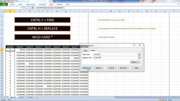
Task: Select column B header
Action: click(x=10, y=11)
